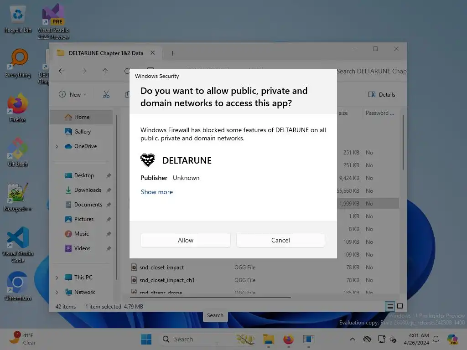Image resolution: width=467 pixels, height=350 pixels.
Task: Open the weather widget showing 41°F
Action: [23, 339]
